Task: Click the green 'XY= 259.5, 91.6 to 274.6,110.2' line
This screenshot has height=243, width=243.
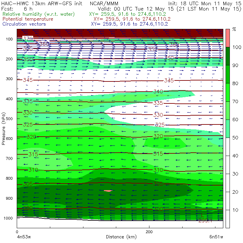Action: click(x=127, y=14)
